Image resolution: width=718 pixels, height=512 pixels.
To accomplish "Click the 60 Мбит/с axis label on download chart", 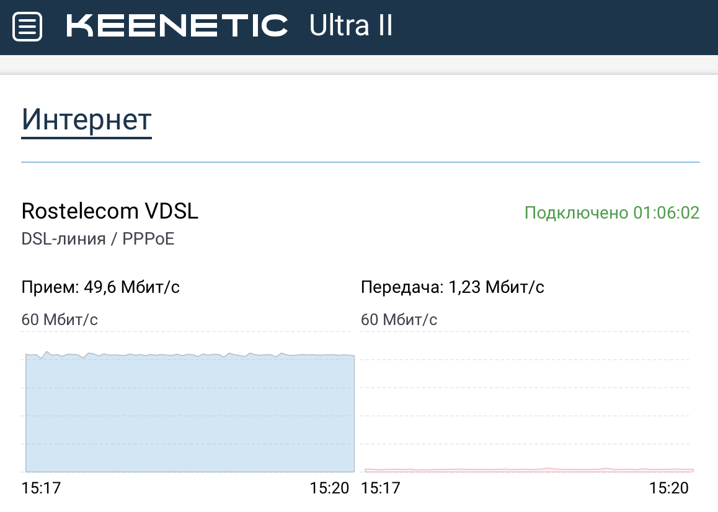I will [x=61, y=320].
